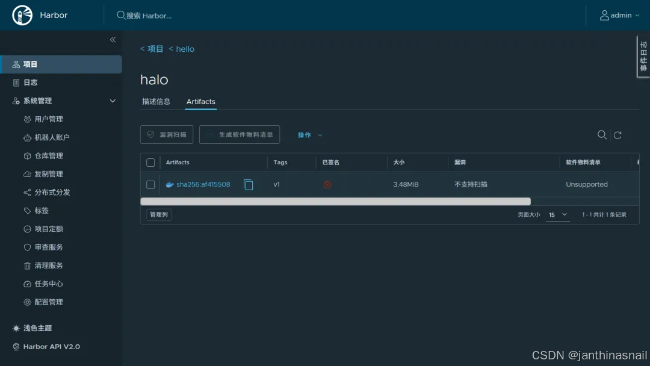The height and width of the screenshot is (366, 650).
Task: Click the docker whale icon beside sha256:af415508
Action: (x=170, y=185)
